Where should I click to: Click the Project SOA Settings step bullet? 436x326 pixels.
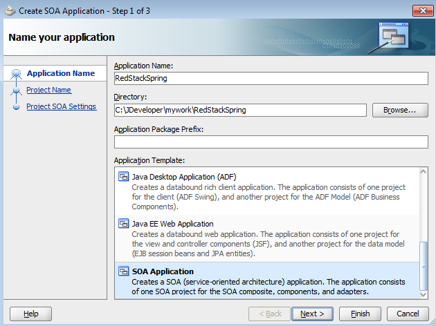(x=17, y=107)
